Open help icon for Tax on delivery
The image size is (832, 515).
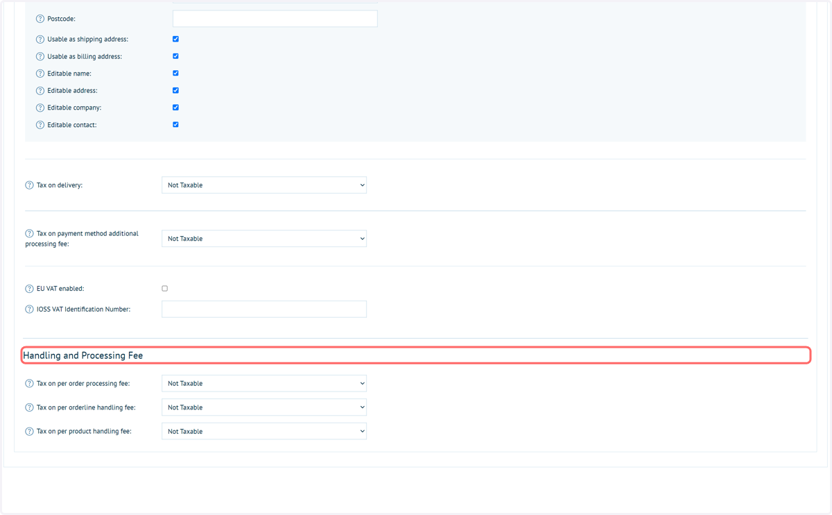click(29, 185)
